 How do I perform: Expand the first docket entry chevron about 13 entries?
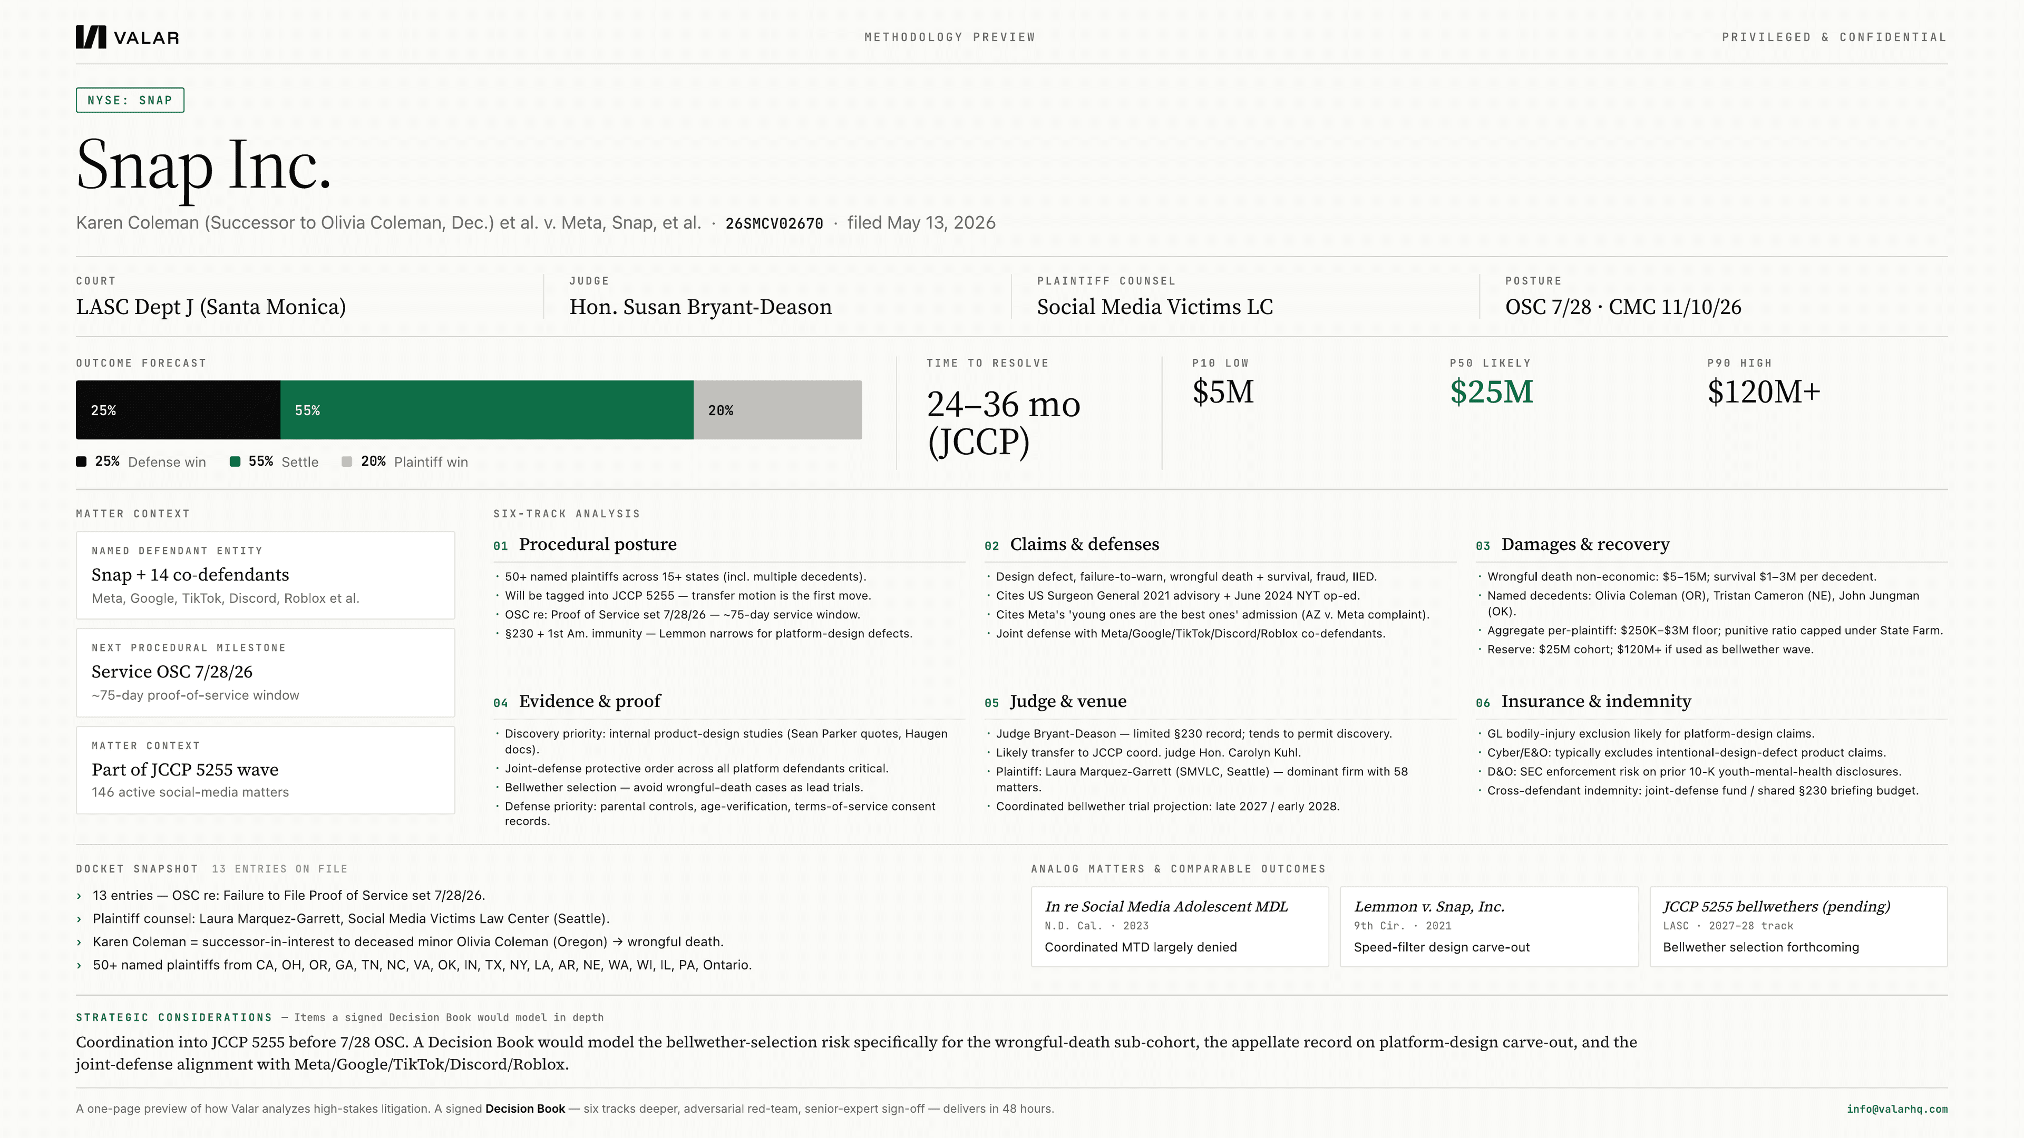pyautogui.click(x=80, y=896)
